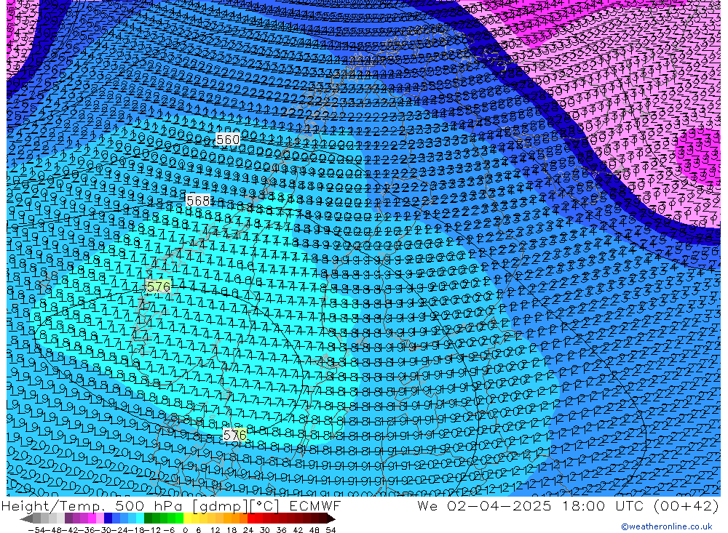The image size is (728, 533).
Task: Click the forecast date 'We 02-04-2025'
Action: click(484, 506)
